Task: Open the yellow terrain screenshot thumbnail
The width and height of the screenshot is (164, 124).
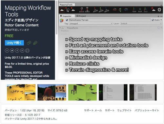Action: pos(21,92)
